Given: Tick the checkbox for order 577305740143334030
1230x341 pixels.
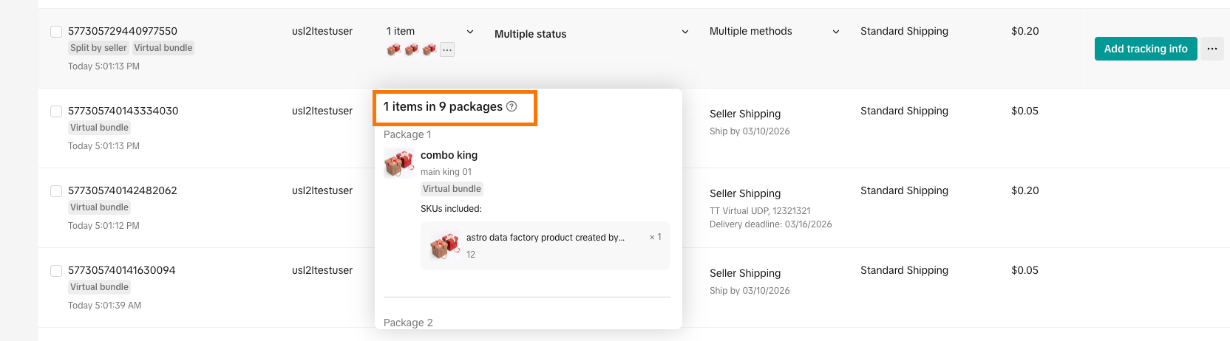Looking at the screenshot, I should [56, 111].
